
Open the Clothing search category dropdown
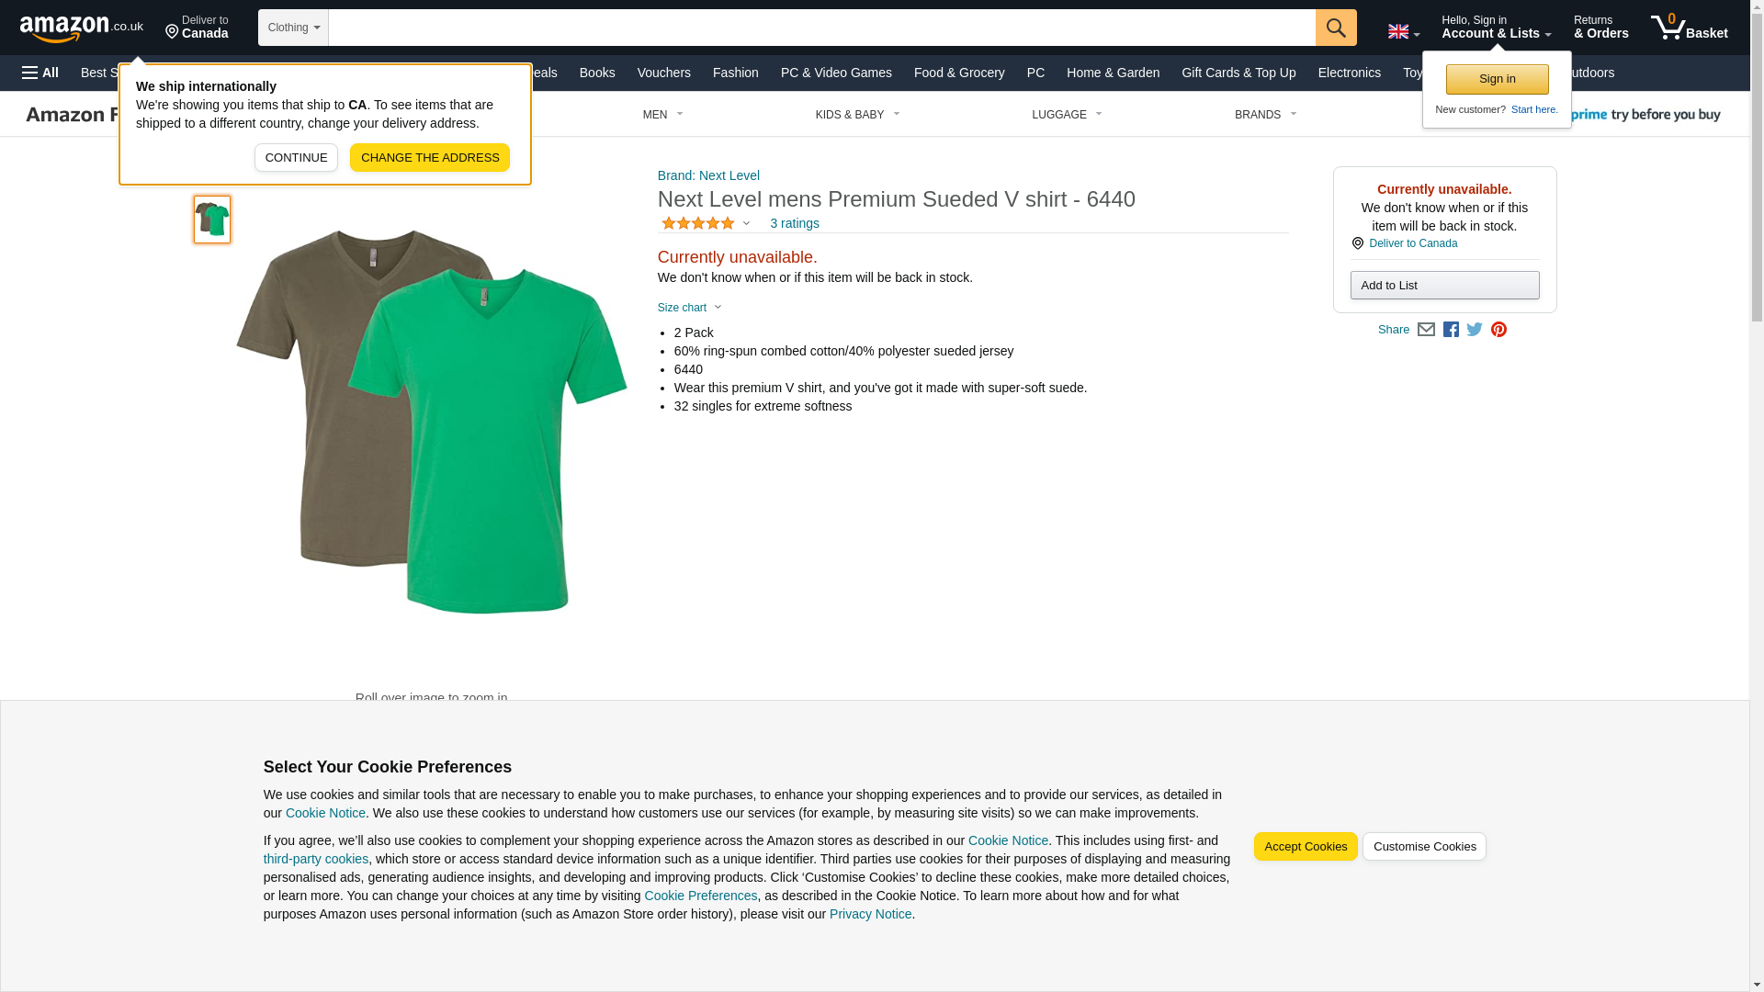click(x=293, y=28)
